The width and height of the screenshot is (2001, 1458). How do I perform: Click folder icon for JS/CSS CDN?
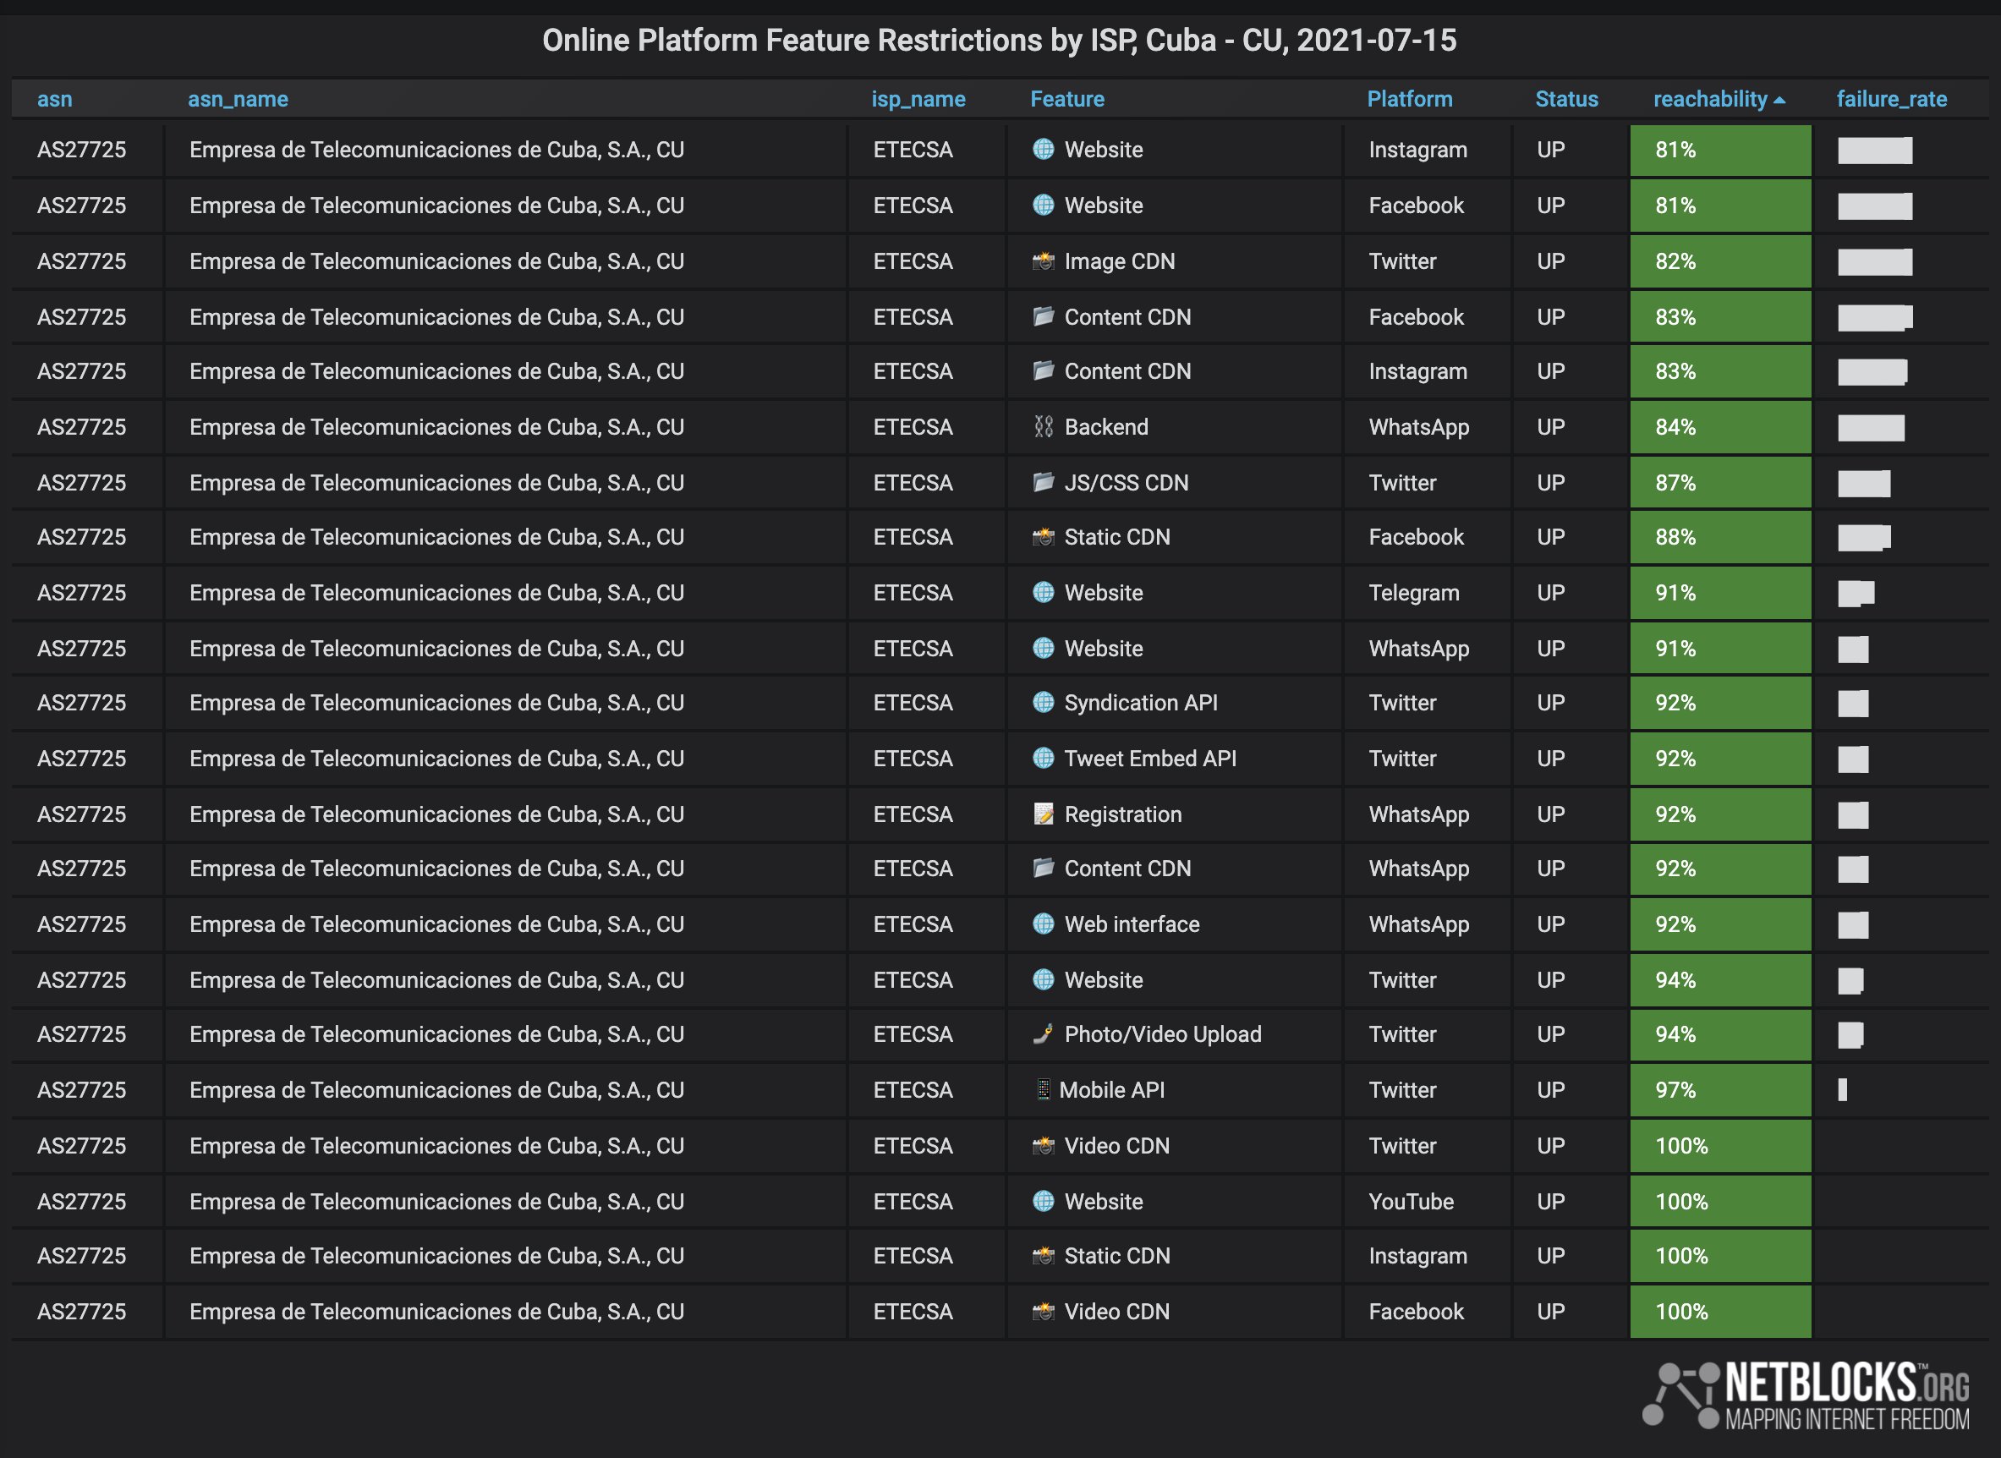1044,482
